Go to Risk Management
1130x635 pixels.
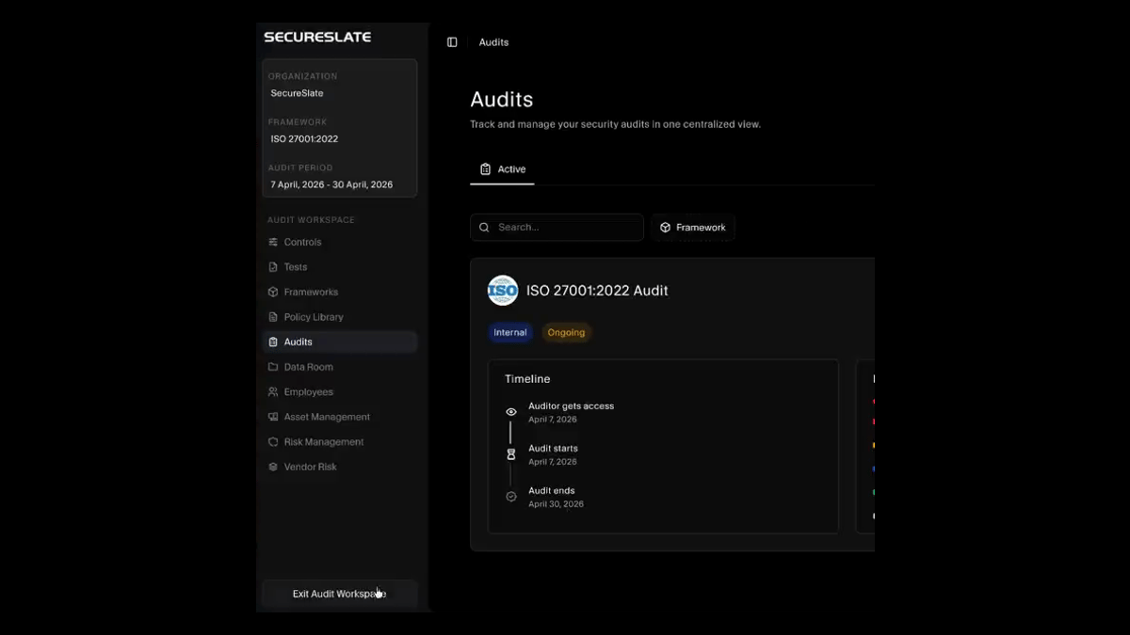pyautogui.click(x=340, y=442)
